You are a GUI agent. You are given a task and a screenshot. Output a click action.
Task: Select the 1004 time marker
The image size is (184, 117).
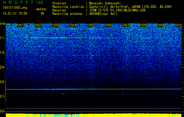[73, 25]
